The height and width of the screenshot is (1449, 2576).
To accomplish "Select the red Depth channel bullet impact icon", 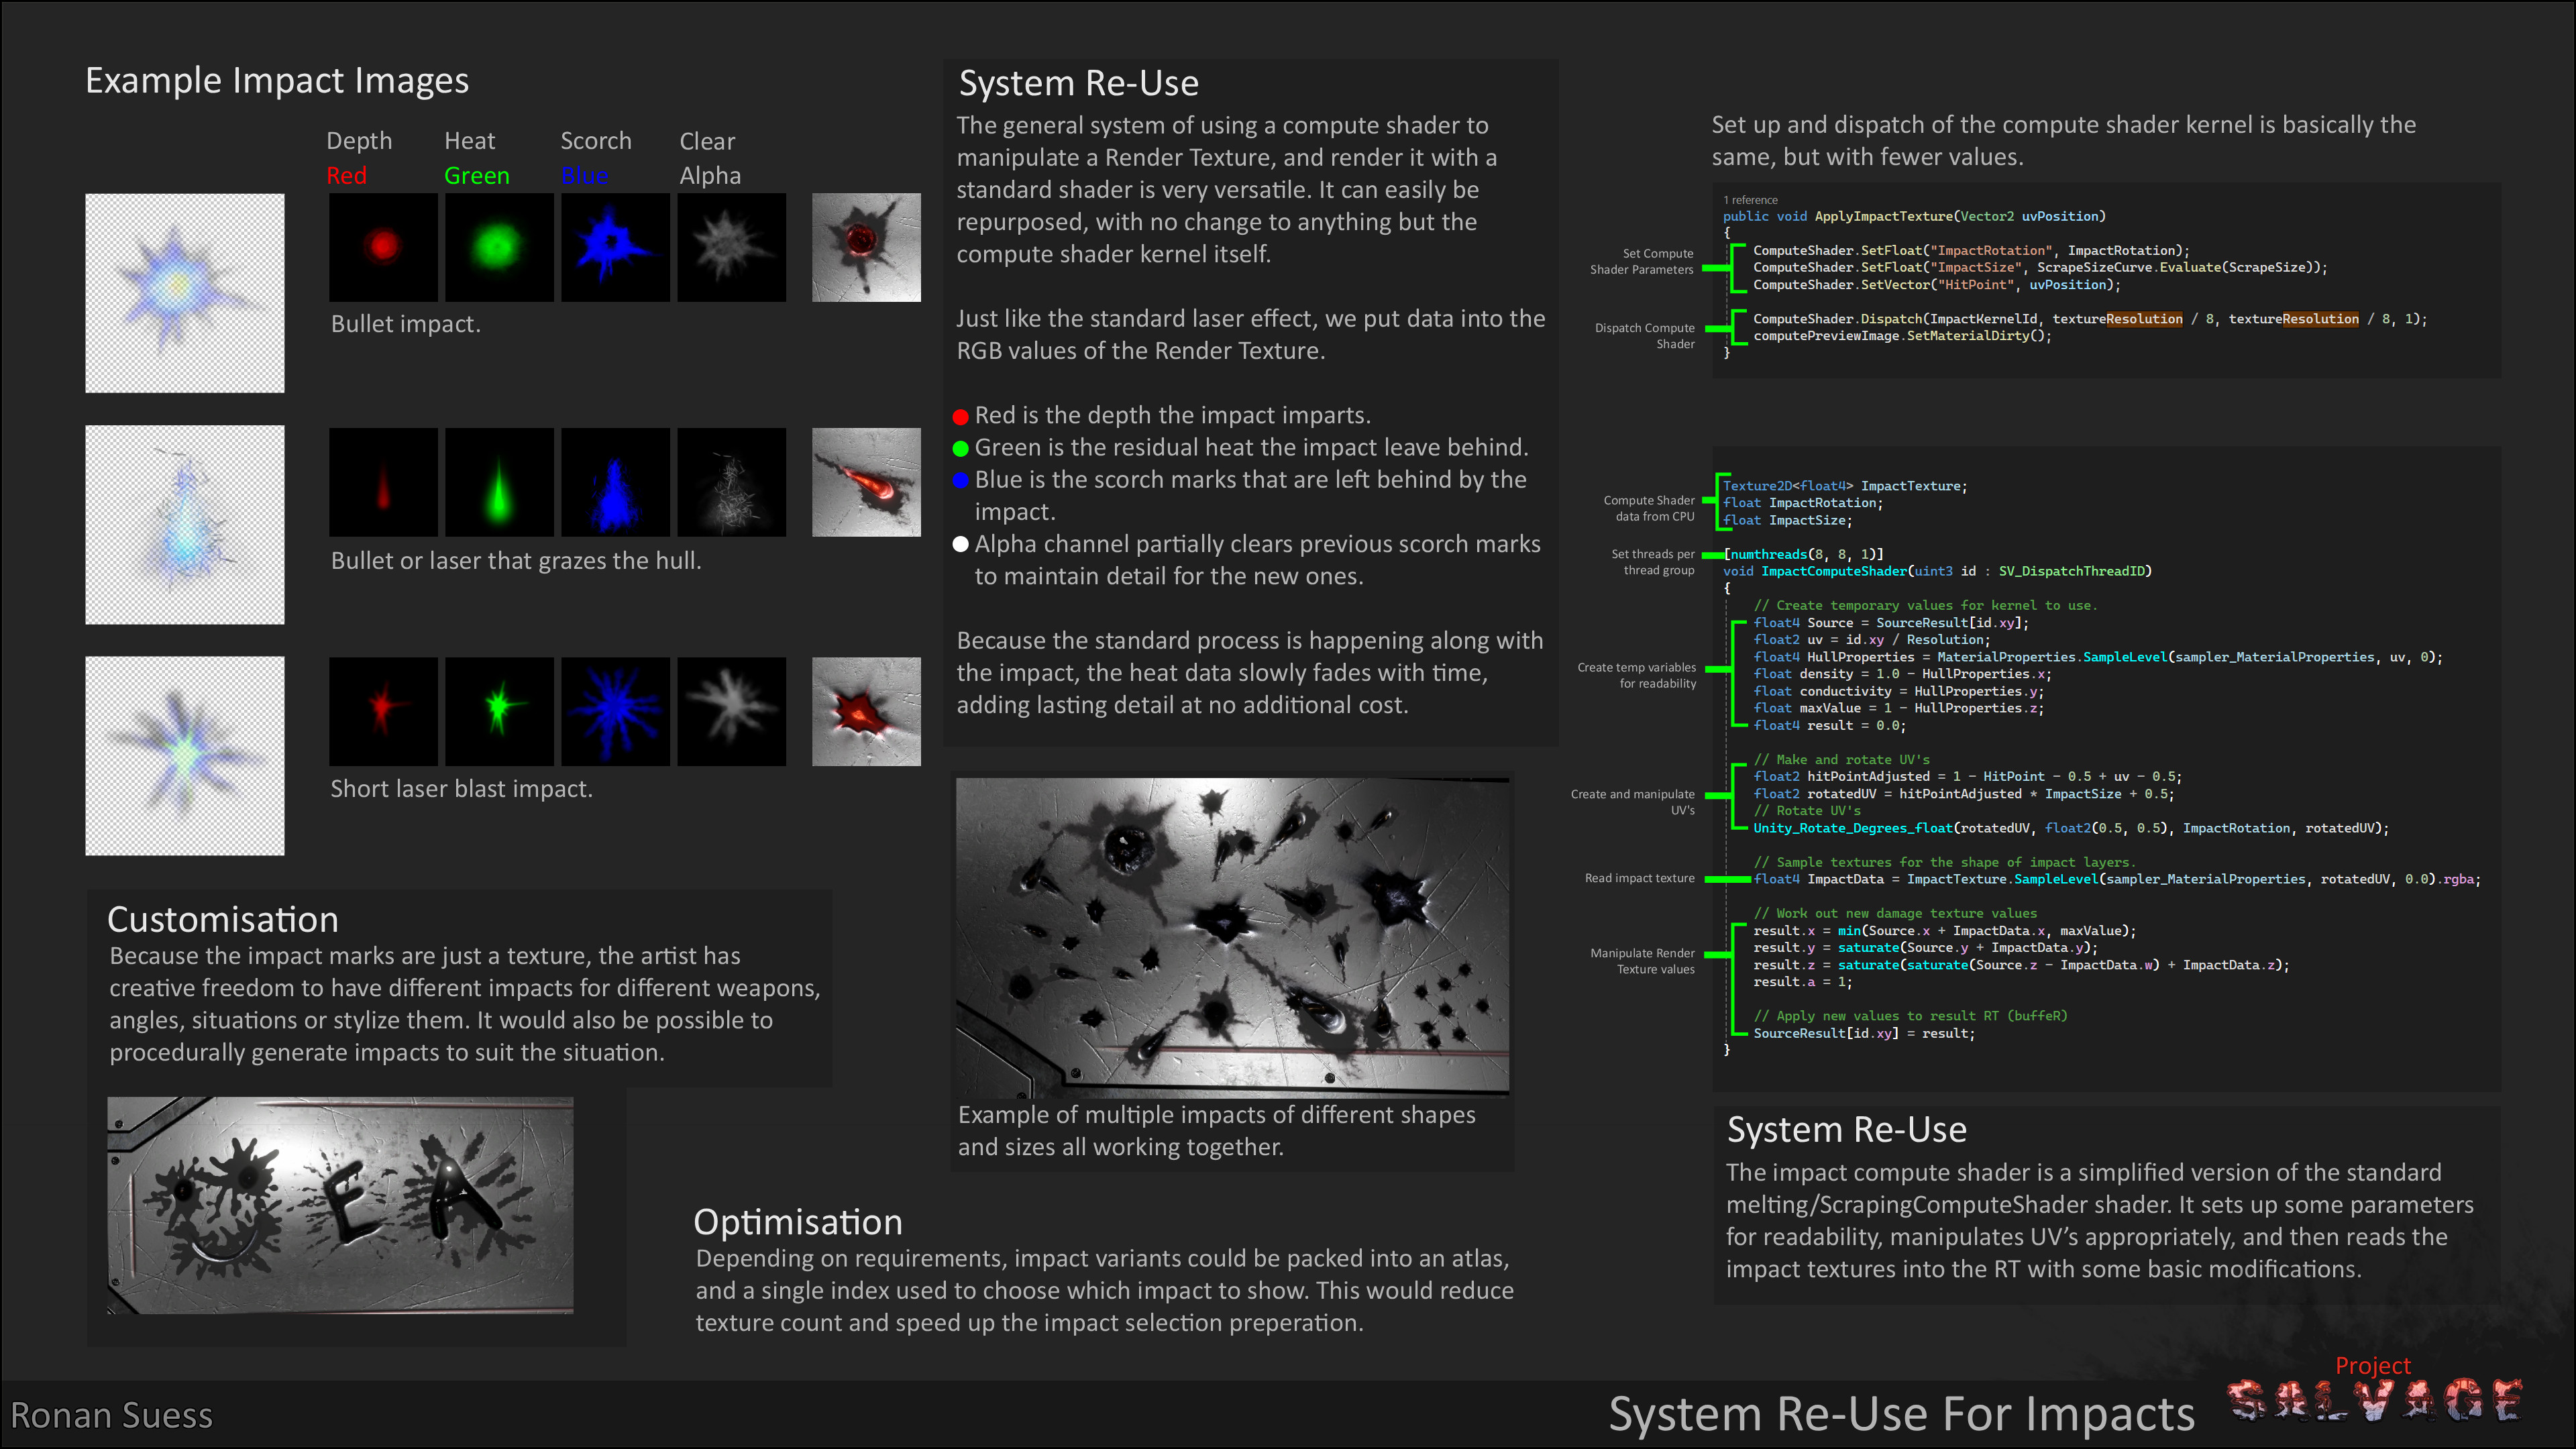I will coord(383,247).
